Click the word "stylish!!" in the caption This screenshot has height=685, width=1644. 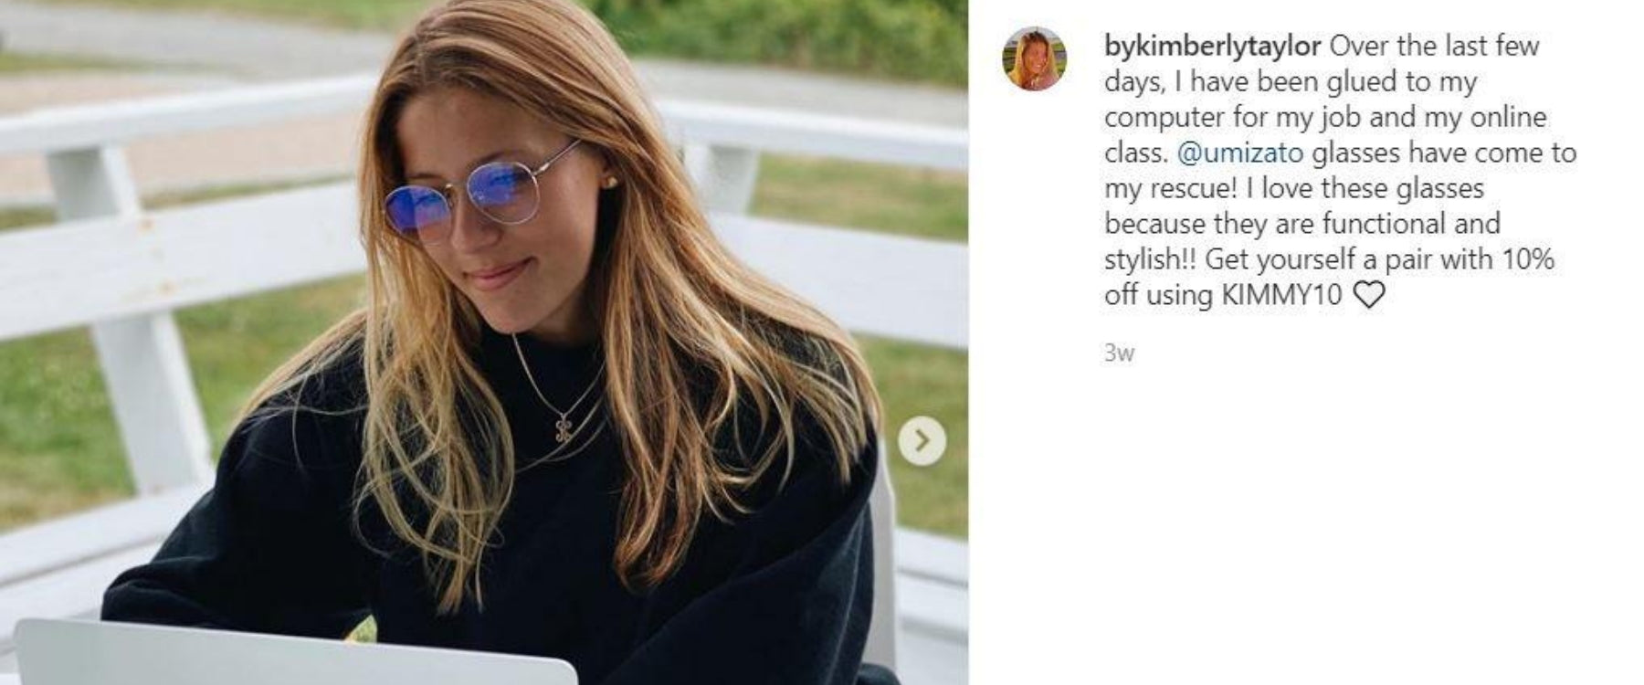click(1151, 260)
